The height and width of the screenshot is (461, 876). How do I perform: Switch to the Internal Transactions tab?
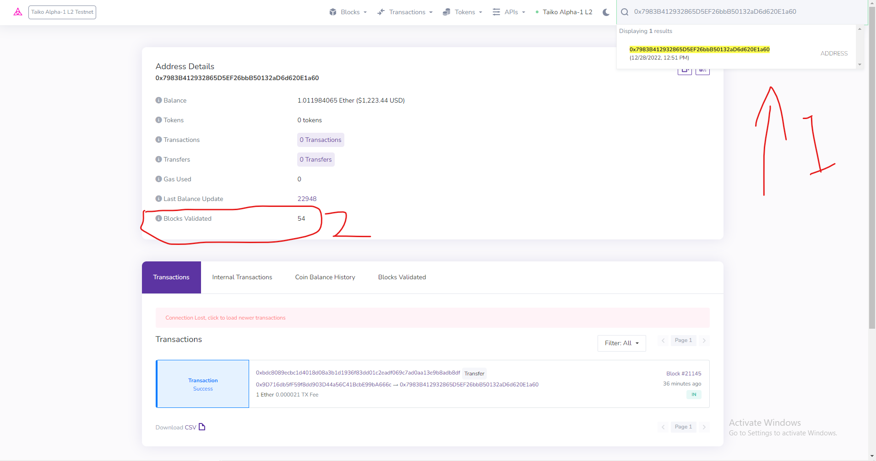tap(242, 277)
